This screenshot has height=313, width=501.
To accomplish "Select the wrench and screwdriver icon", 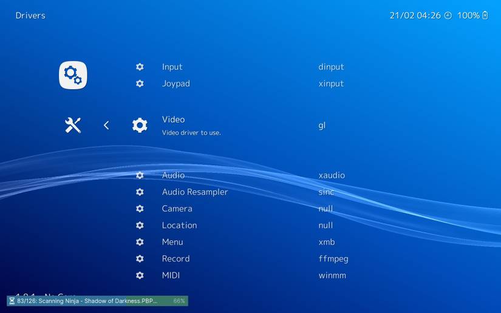I will (x=73, y=125).
